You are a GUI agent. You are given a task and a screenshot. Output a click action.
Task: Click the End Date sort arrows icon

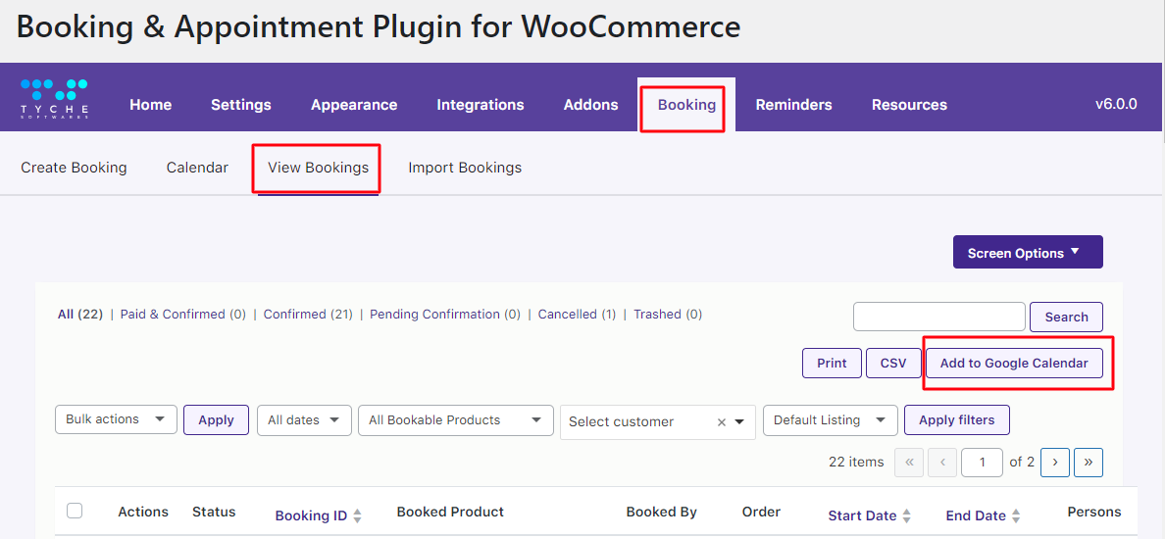1016,516
